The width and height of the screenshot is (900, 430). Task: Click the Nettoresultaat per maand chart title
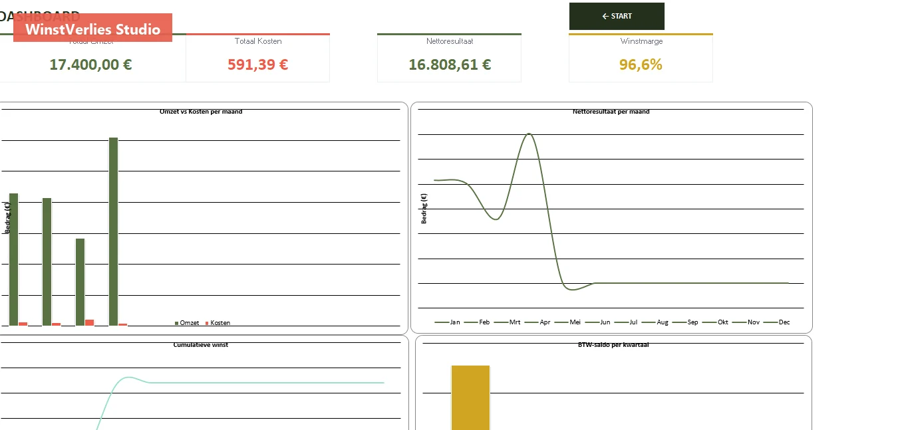click(611, 112)
